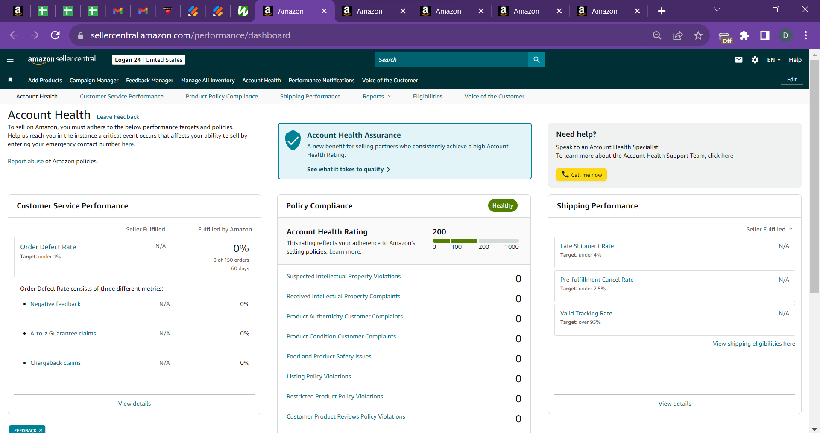This screenshot has width=820, height=433.
Task: Open the hamburger navigation menu
Action: 10,60
